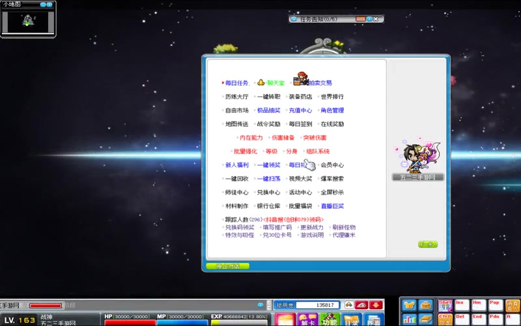
Task: Click the 拍卖交易 auction character icon
Action: click(x=301, y=79)
